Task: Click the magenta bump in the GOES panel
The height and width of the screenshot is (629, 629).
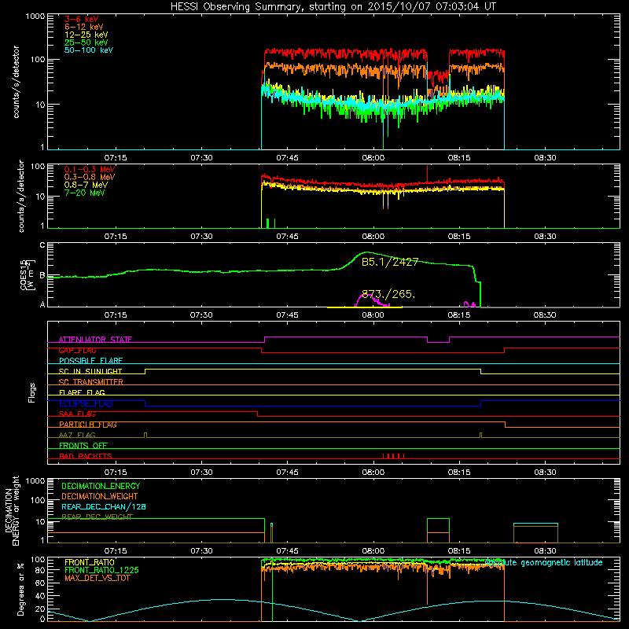Action: (x=372, y=300)
